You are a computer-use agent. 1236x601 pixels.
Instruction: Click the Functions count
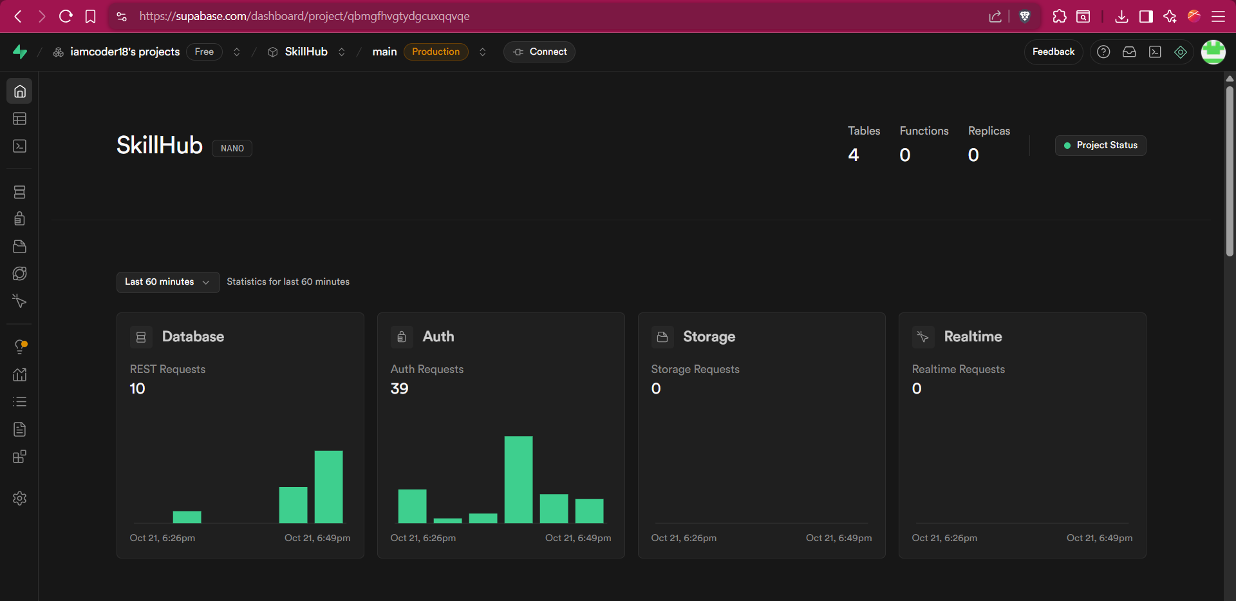tap(905, 155)
